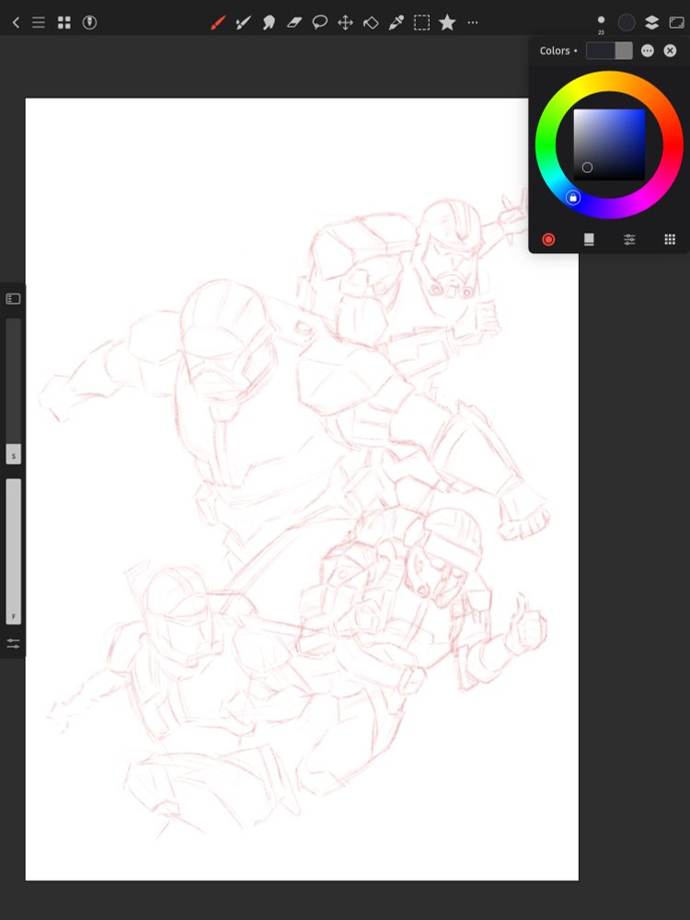This screenshot has width=690, height=920.
Task: Adjust the brush size slider marked S
Action: [x=14, y=391]
